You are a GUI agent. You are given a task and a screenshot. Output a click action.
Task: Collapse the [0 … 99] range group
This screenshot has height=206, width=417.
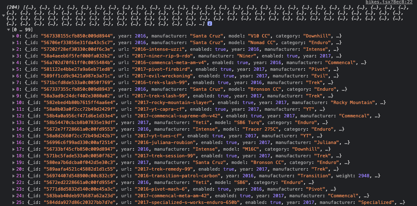point(8,30)
